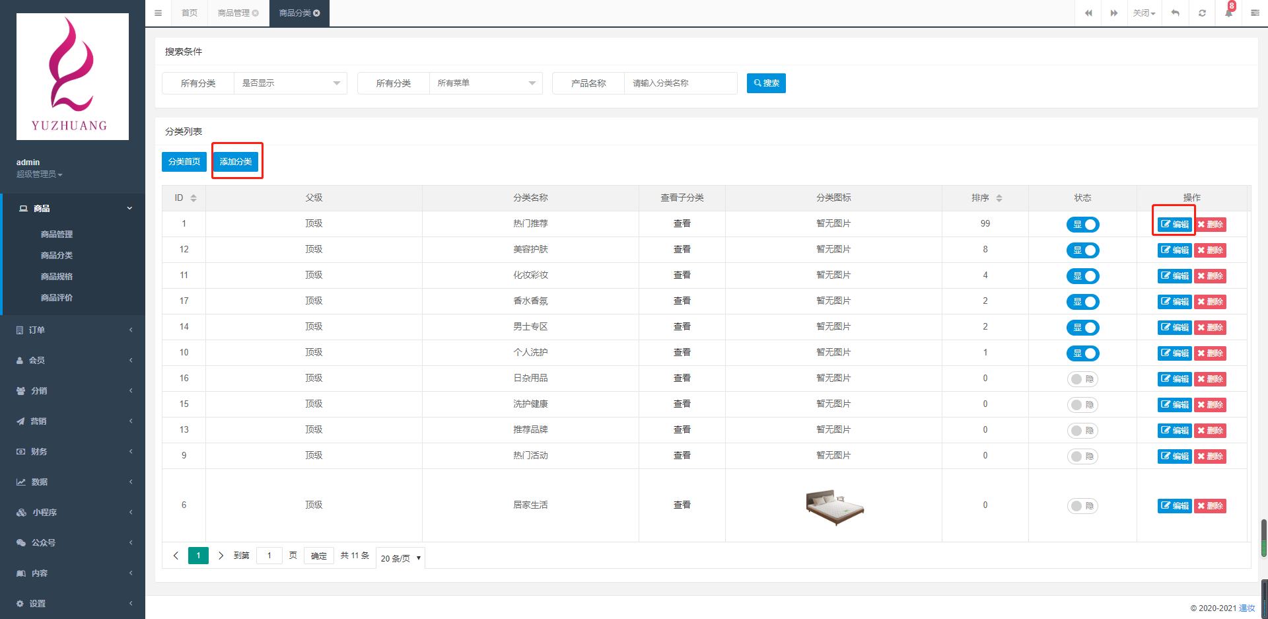Expand the 数据 sidebar menu

(x=73, y=482)
